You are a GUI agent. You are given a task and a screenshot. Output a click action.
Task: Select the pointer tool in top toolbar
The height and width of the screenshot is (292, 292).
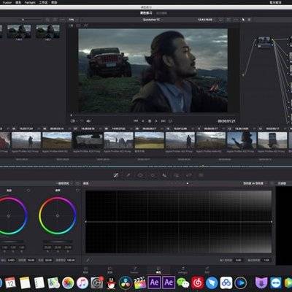[243, 20]
